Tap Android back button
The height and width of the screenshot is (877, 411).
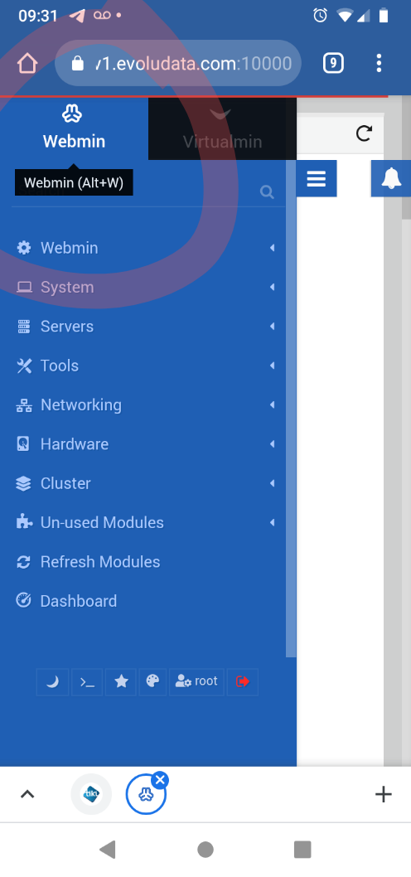point(108,850)
